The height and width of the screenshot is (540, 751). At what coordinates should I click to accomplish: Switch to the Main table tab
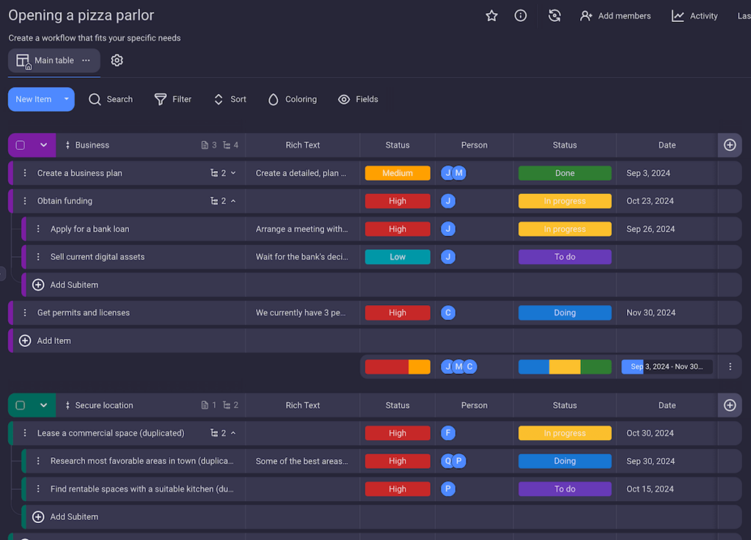(x=54, y=60)
